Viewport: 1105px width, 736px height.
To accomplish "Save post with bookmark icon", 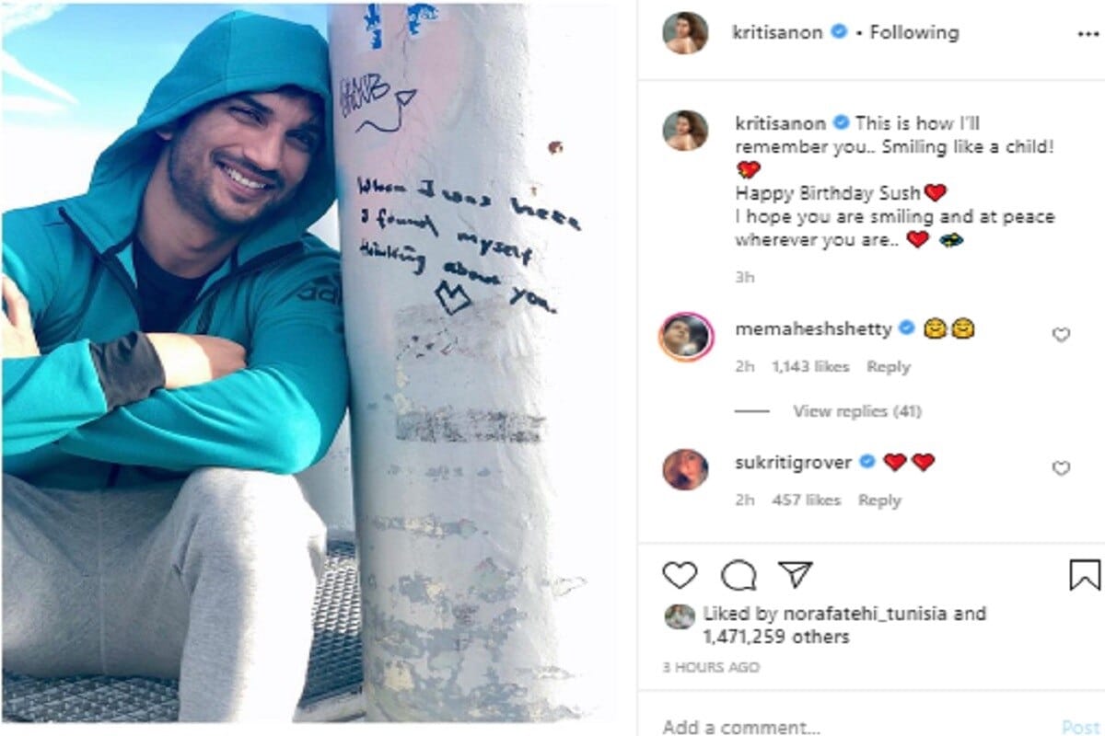I will click(1085, 575).
